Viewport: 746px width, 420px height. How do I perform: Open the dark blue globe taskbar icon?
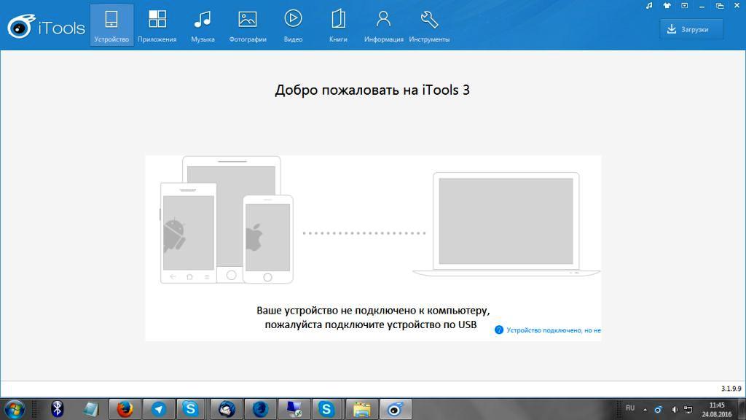[260, 409]
